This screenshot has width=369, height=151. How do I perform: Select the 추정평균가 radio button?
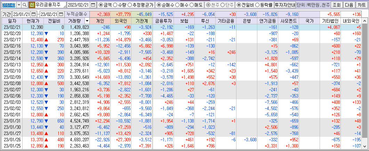[x=131, y=5]
